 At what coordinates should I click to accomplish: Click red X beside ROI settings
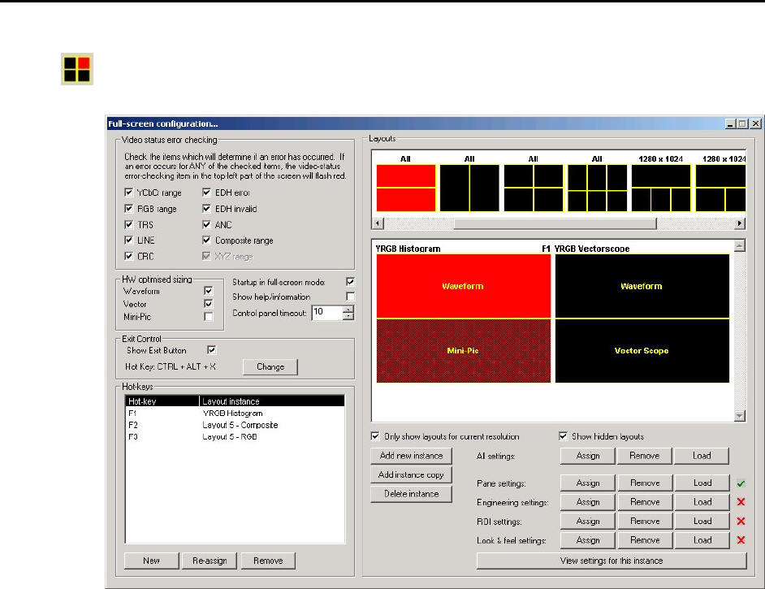pyautogui.click(x=740, y=522)
